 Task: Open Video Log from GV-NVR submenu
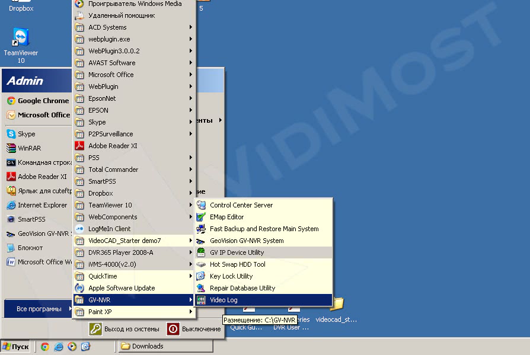tap(224, 300)
